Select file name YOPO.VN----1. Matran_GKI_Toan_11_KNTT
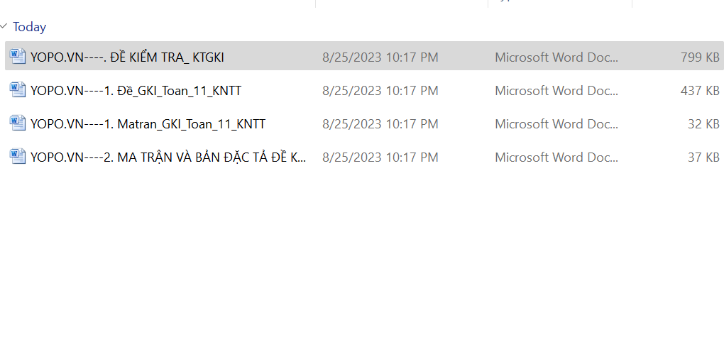 click(148, 124)
